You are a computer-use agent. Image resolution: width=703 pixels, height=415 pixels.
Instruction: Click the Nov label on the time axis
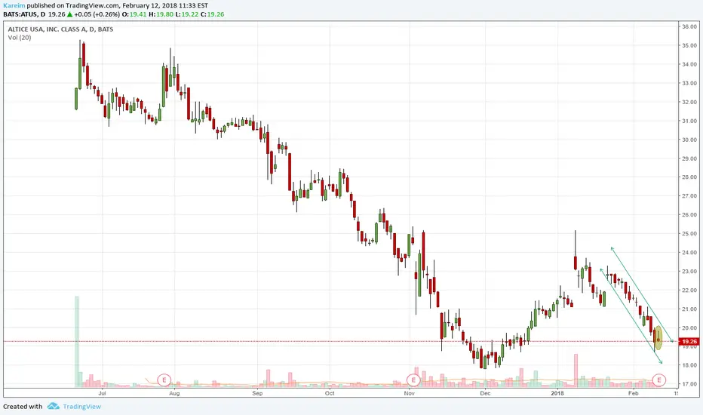click(x=409, y=393)
